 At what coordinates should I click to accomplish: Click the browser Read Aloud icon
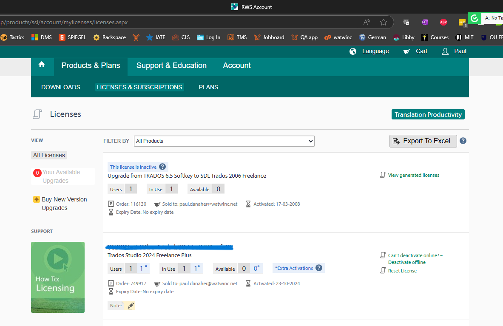(367, 22)
